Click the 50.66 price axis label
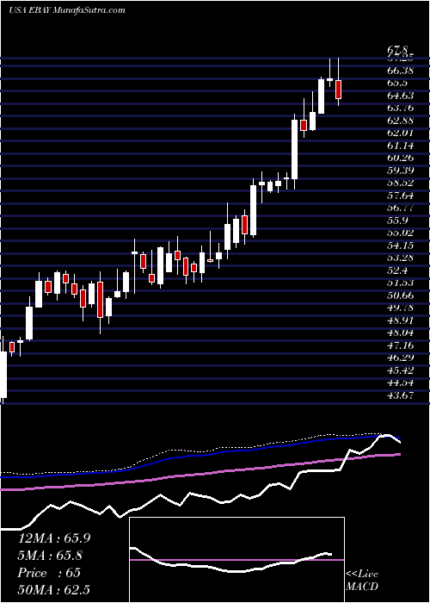Viewport: 430px width, 603px height. (x=401, y=295)
